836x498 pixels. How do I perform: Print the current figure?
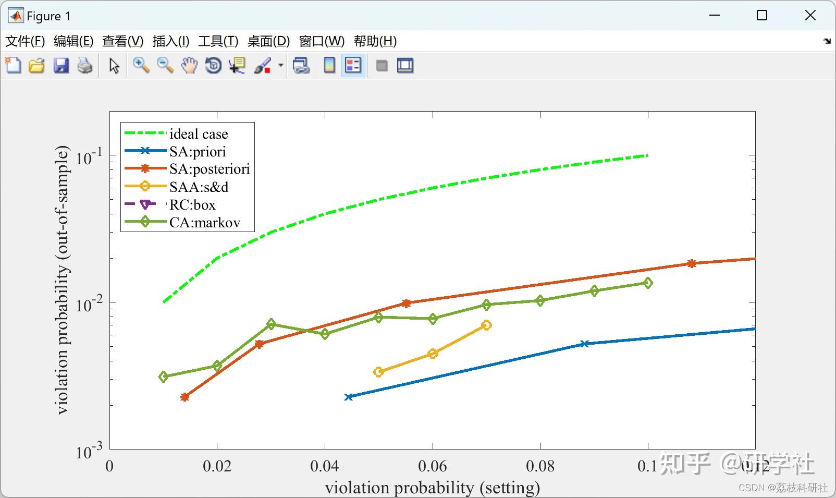(x=85, y=65)
